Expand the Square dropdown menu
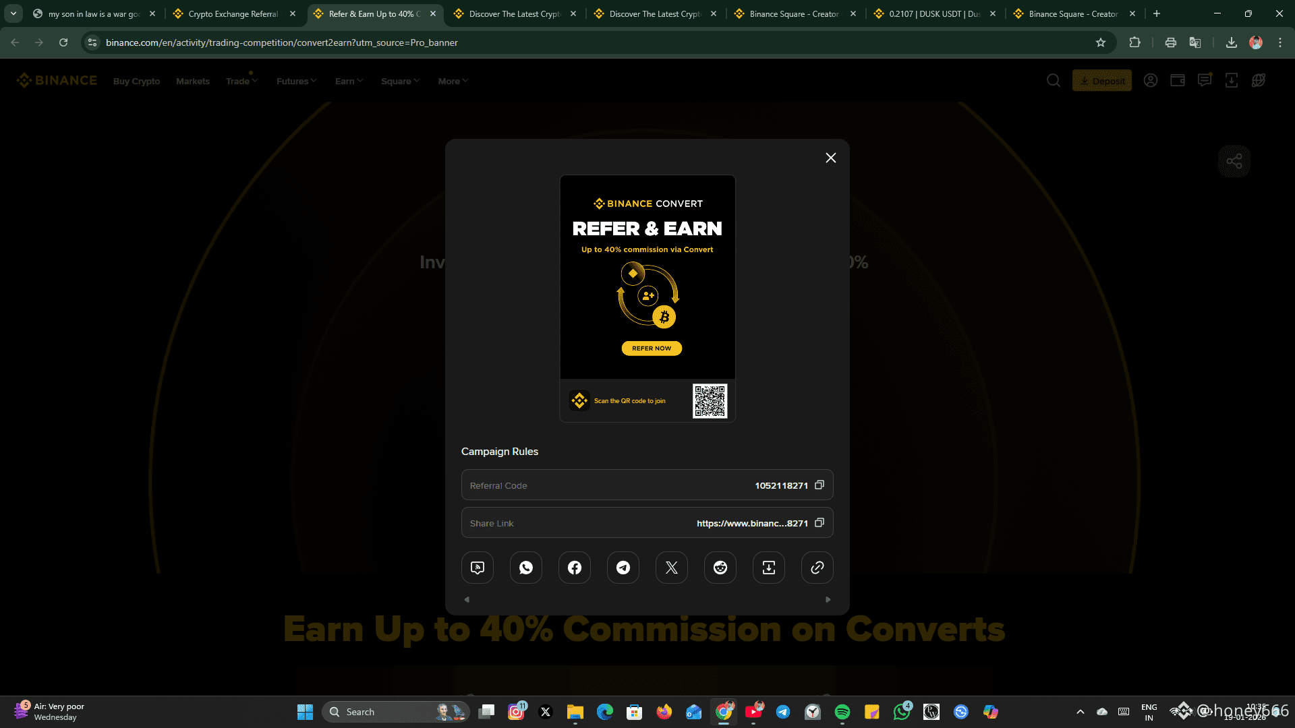 [401, 81]
